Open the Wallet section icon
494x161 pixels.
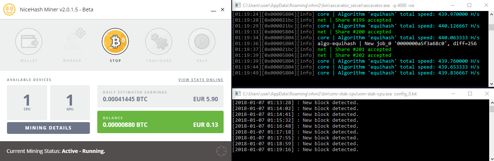[x=29, y=42]
